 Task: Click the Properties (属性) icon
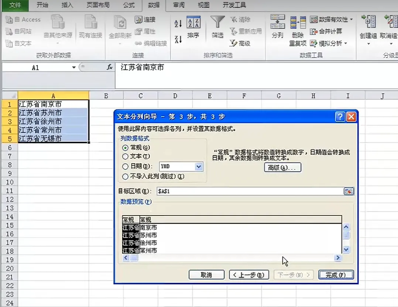(138, 31)
